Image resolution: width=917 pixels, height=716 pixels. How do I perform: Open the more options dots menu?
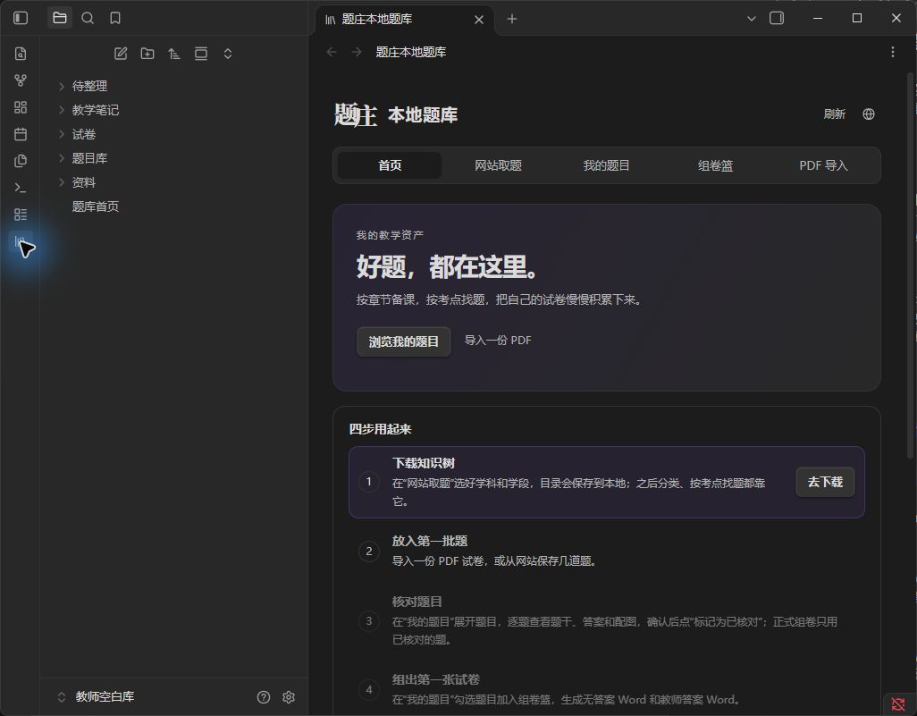(893, 52)
